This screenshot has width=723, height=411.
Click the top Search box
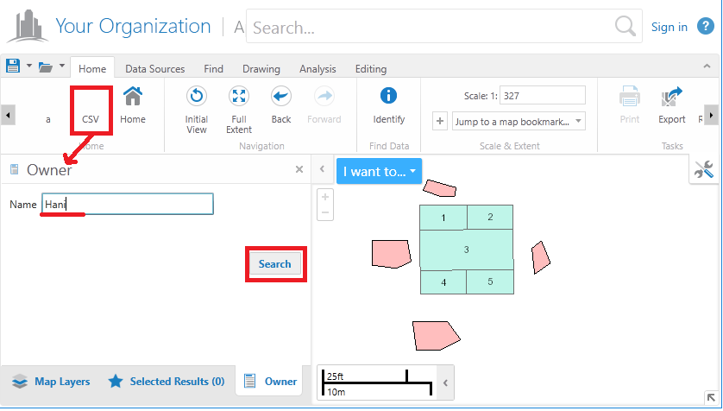coord(444,26)
